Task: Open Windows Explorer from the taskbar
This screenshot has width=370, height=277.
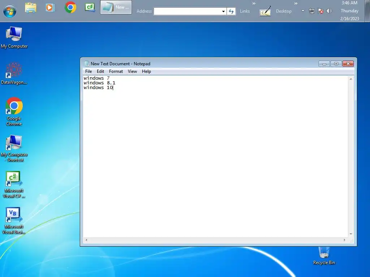Action: [31, 8]
